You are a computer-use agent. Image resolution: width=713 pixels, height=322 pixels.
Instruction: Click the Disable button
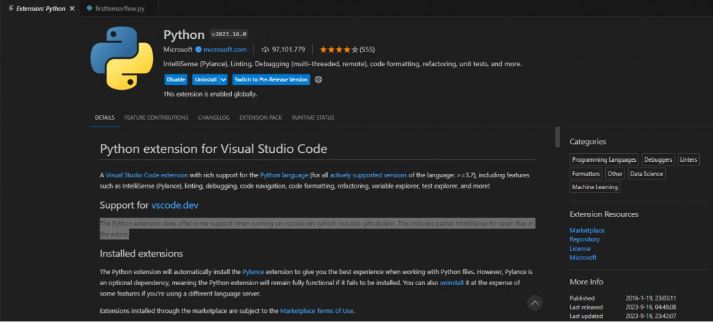pyautogui.click(x=176, y=79)
